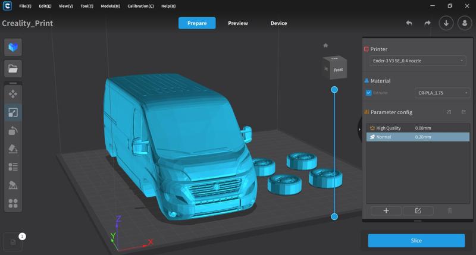The height and width of the screenshot is (255, 476).
Task: Open the Calibration menu
Action: coord(140,6)
